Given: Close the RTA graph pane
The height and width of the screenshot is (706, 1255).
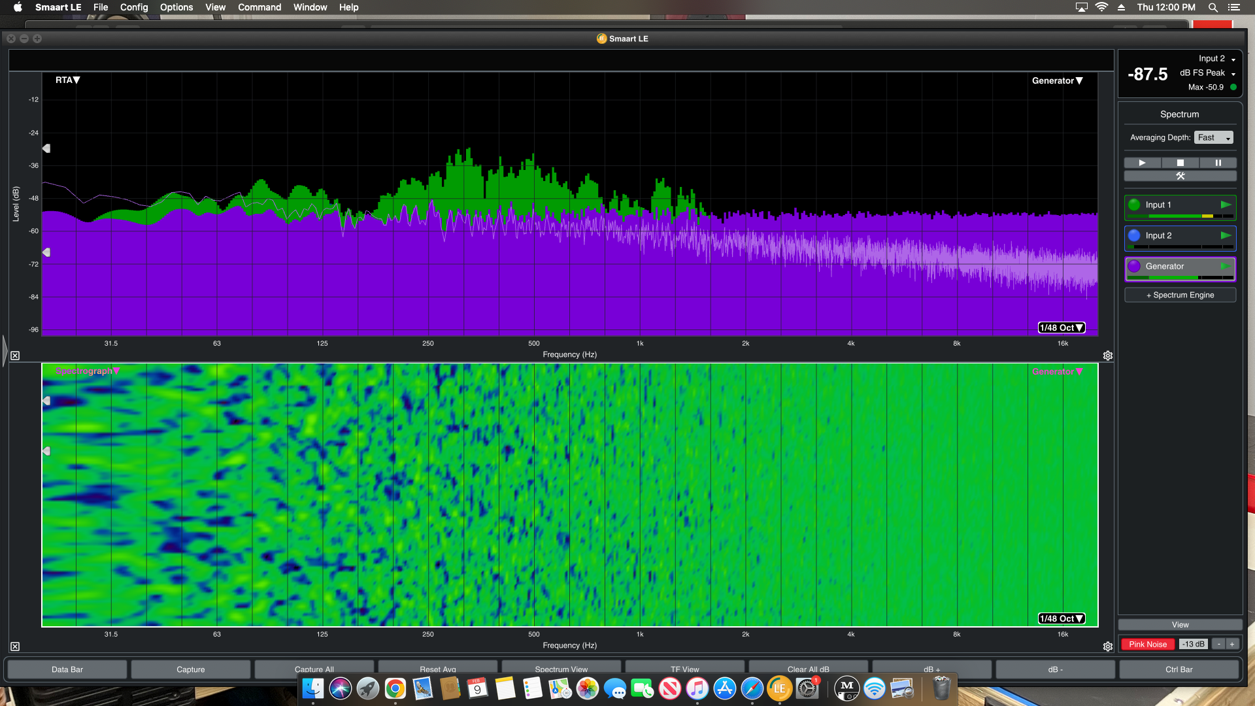Looking at the screenshot, I should coord(15,356).
